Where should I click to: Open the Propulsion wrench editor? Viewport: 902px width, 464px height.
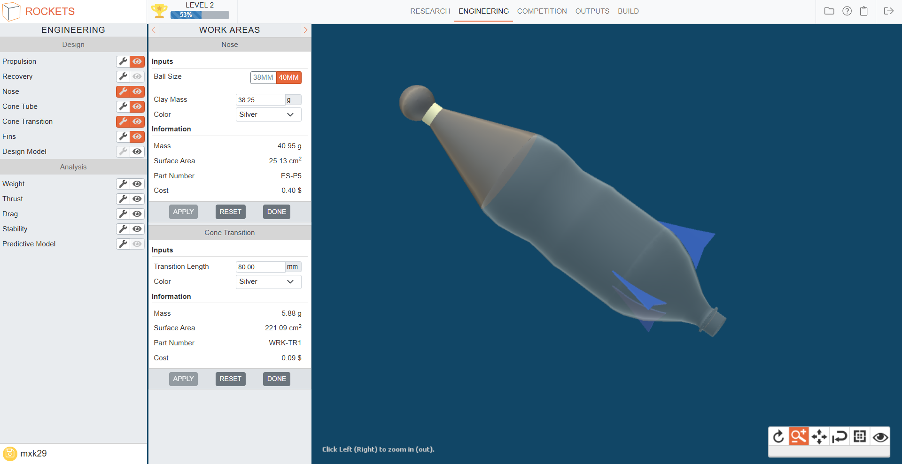pyautogui.click(x=123, y=61)
